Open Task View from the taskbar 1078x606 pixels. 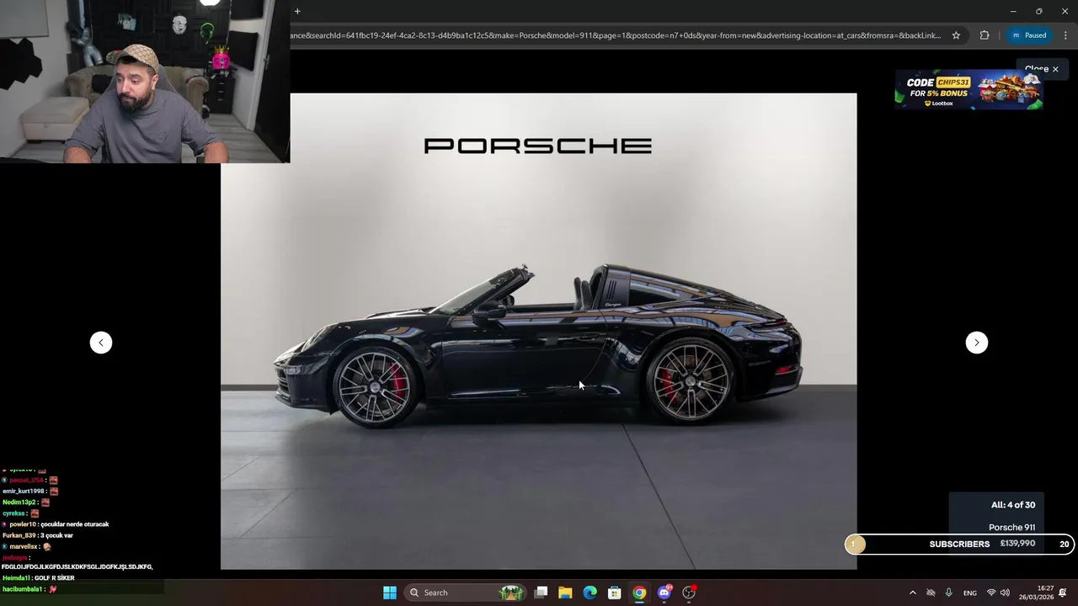coord(542,593)
